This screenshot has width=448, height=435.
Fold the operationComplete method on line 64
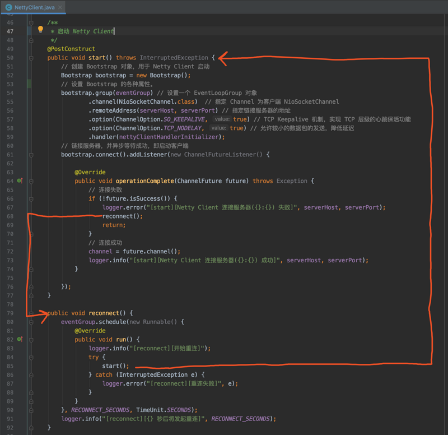31,181
